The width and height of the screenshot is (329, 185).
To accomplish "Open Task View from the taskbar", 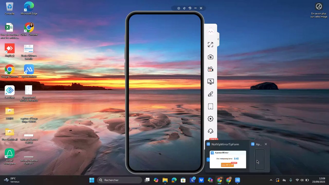I will [x=147, y=180].
